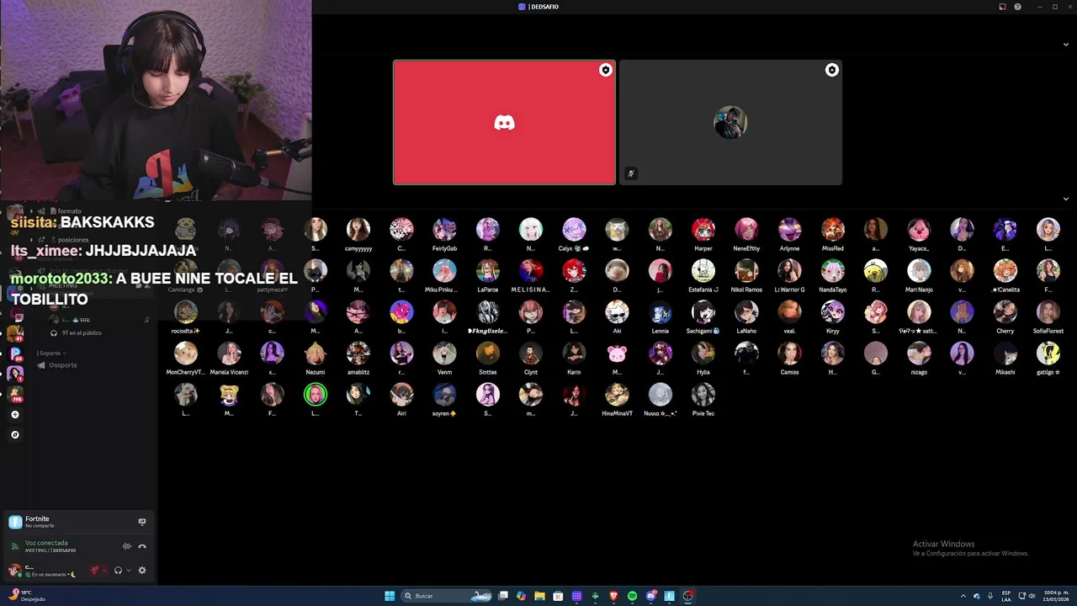Open Discover servers compass icon
1077x606 pixels.
[x=14, y=435]
